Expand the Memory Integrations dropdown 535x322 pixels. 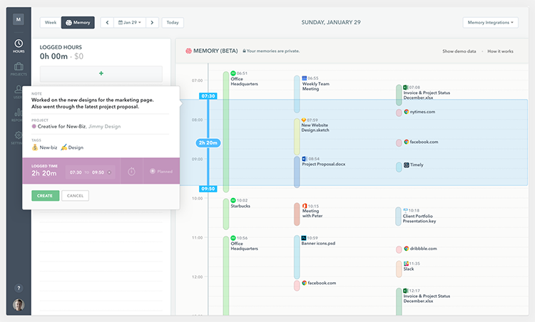point(490,23)
